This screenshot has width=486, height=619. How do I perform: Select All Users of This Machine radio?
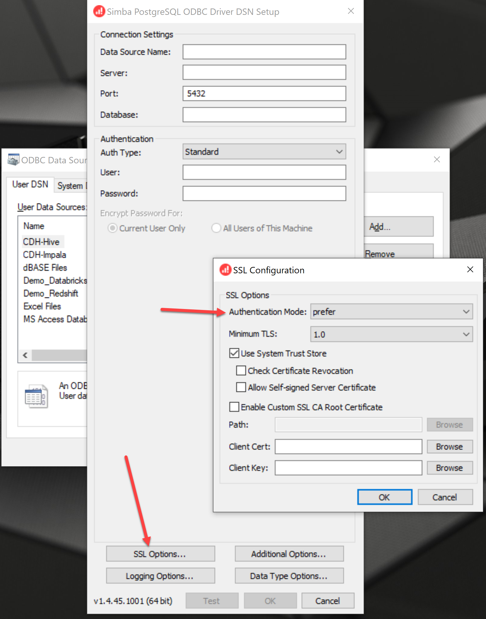click(216, 228)
